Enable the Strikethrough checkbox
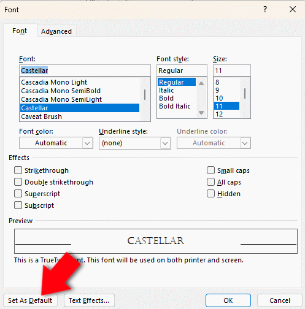Screen dimensions: 305x309 click(18, 170)
